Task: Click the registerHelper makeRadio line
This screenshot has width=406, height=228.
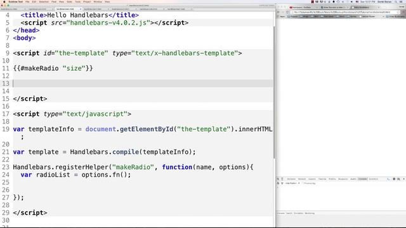Action: point(133,167)
